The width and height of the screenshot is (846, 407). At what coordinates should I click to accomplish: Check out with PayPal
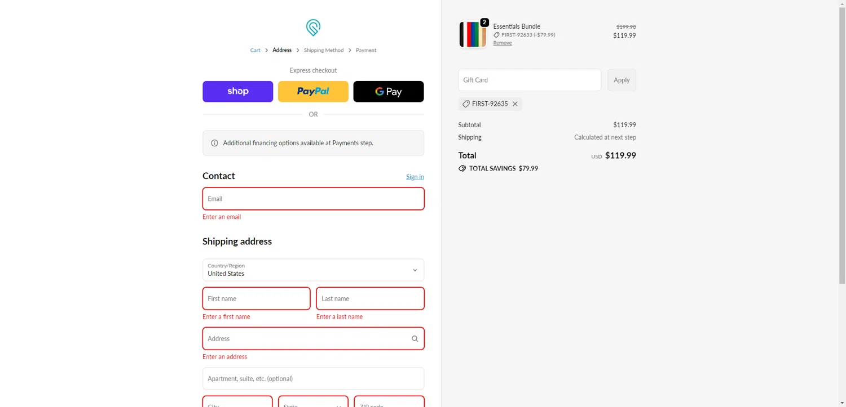(x=313, y=92)
